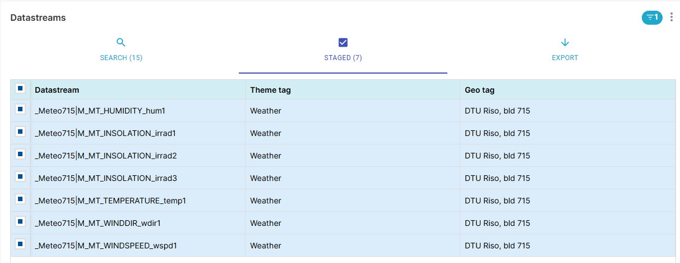Image resolution: width=680 pixels, height=263 pixels.
Task: Click the search magnifier icon
Action: [x=121, y=43]
